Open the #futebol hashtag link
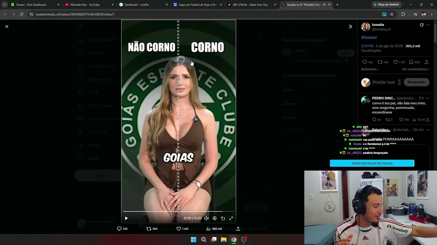The image size is (437, 245). click(369, 37)
